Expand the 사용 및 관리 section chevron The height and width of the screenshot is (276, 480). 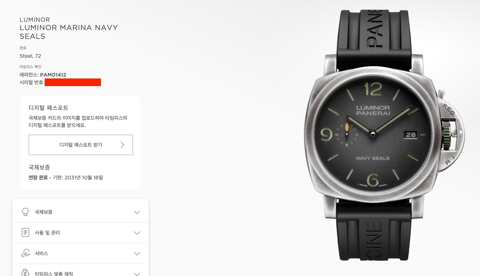click(137, 233)
